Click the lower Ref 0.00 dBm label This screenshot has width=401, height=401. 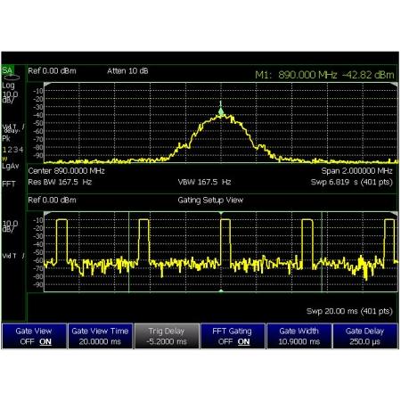(52, 200)
